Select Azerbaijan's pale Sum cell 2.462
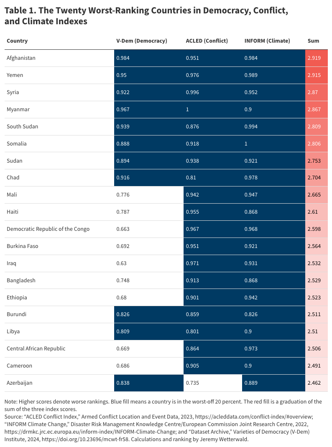Viewport: 332px width, 447px height. coord(317,383)
